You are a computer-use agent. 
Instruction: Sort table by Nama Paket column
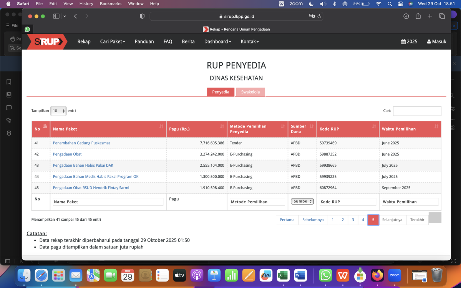[x=108, y=129]
